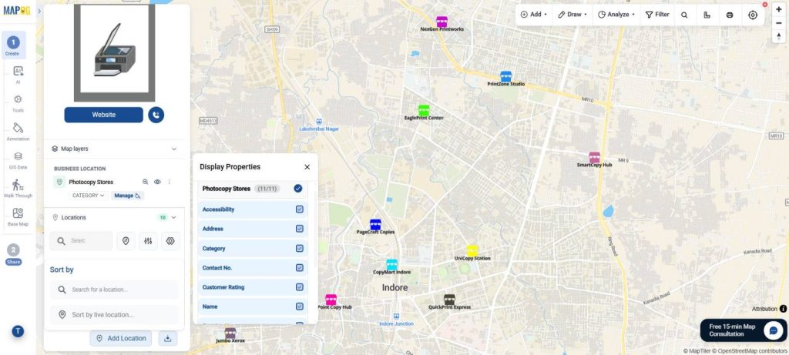789x355 pixels.
Task: Open the sort sliders icon
Action: [148, 241]
